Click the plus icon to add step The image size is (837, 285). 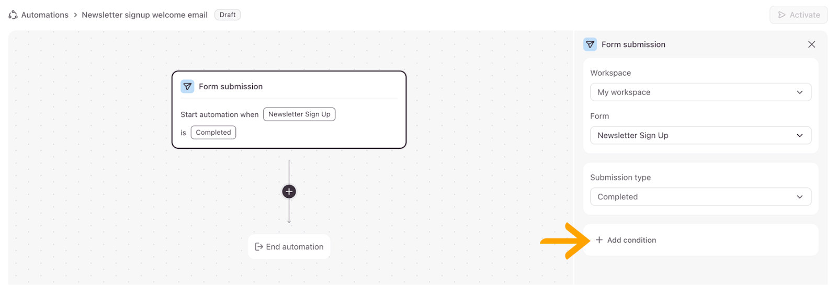pyautogui.click(x=289, y=192)
